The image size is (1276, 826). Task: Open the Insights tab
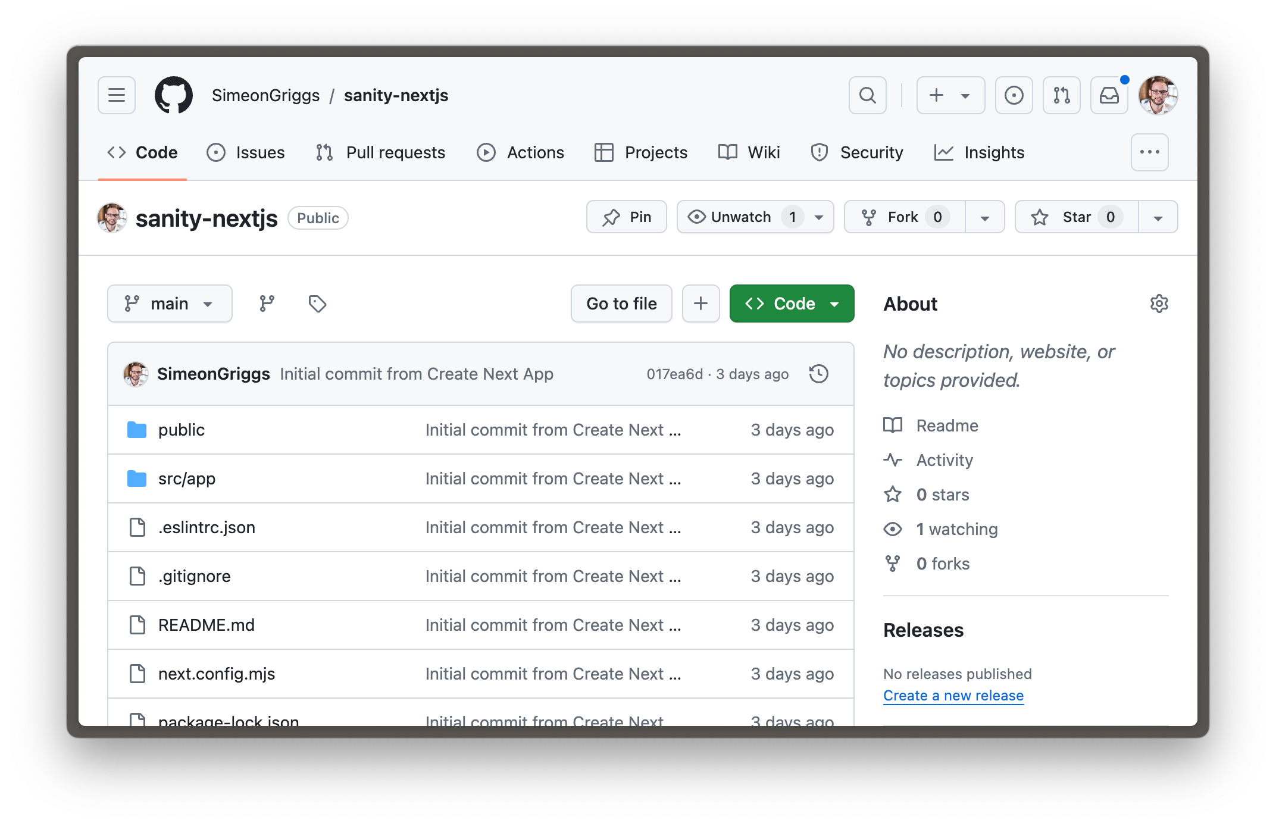click(979, 152)
